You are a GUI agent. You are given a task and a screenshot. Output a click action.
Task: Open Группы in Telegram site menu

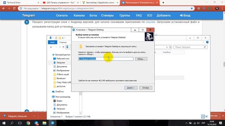click(x=125, y=15)
